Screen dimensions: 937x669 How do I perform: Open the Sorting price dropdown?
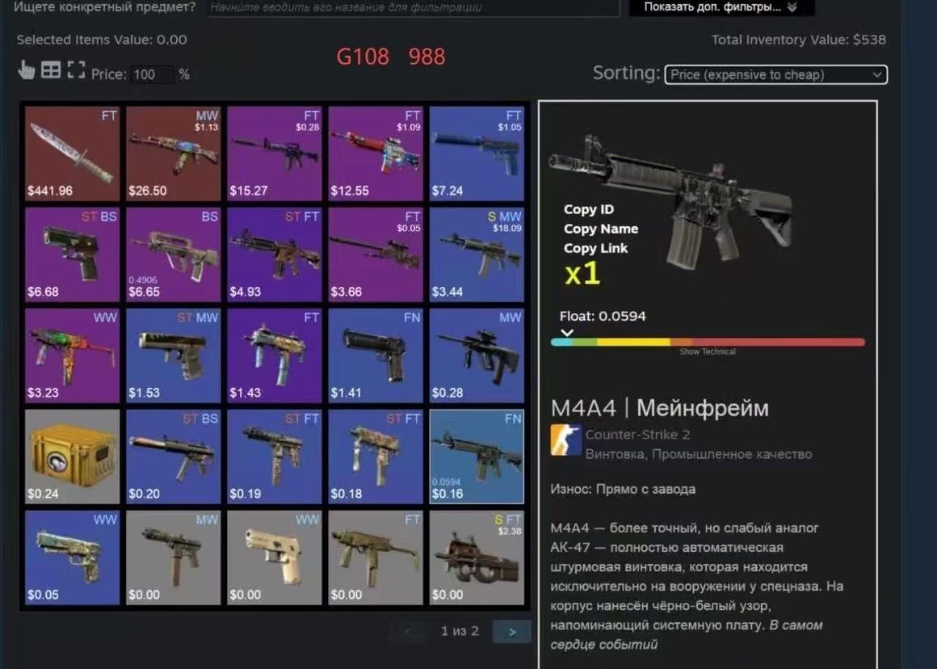[775, 74]
